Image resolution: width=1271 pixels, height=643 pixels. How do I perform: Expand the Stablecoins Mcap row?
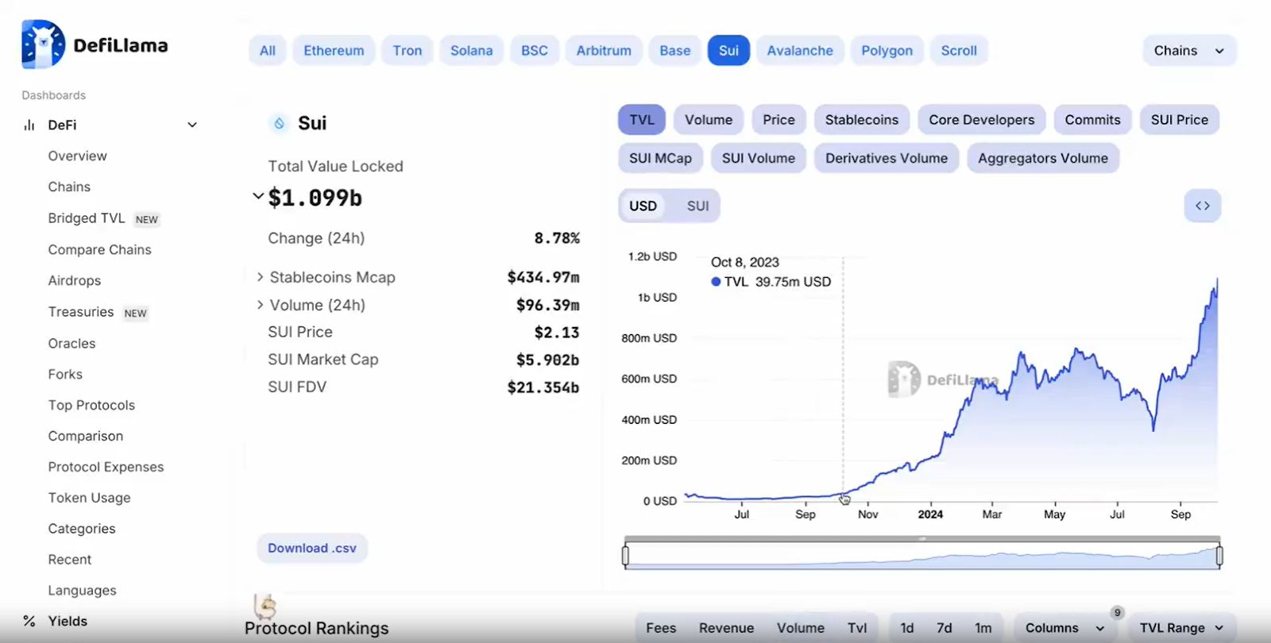coord(260,277)
